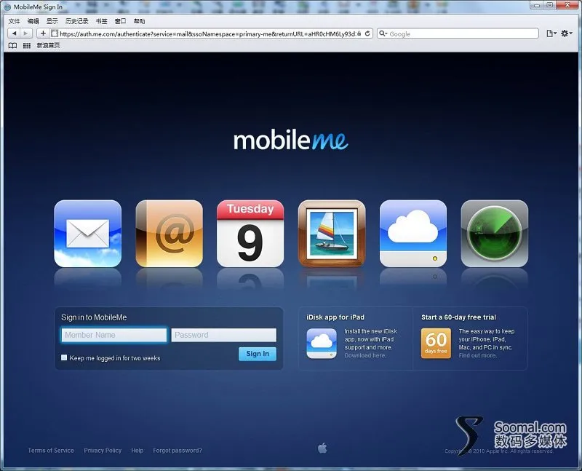The width and height of the screenshot is (582, 471).
Task: Click the Find out more link
Action: 478,355
